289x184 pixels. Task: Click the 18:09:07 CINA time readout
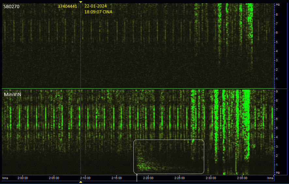pos(98,12)
